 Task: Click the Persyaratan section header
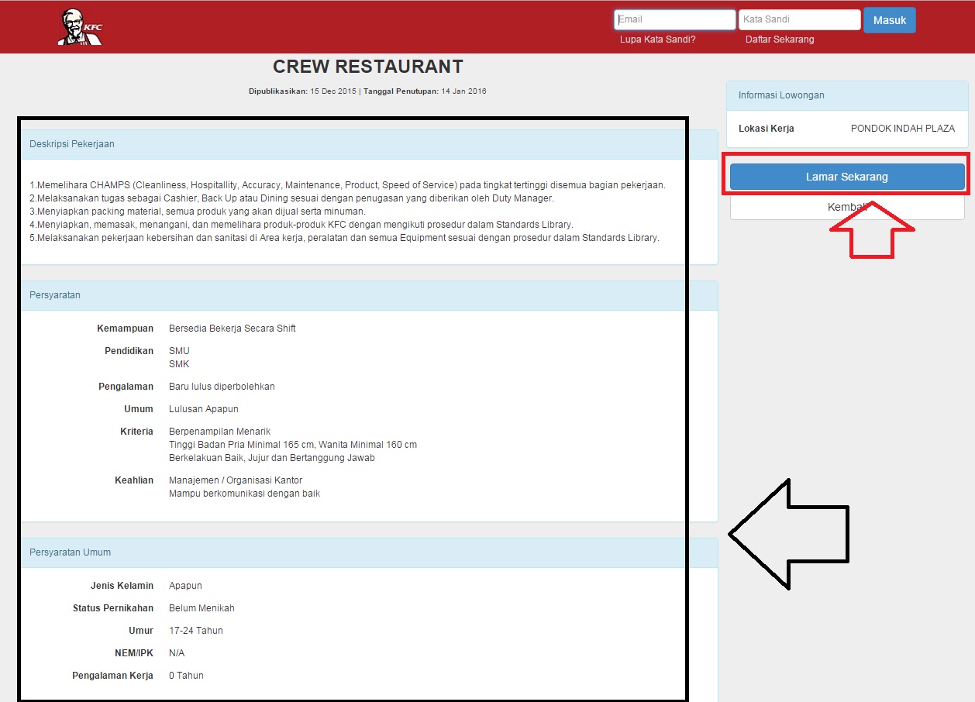pos(369,295)
